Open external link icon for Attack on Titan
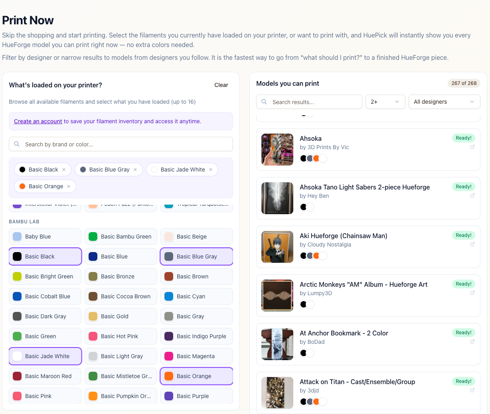Image resolution: width=490 pixels, height=414 pixels. click(472, 390)
